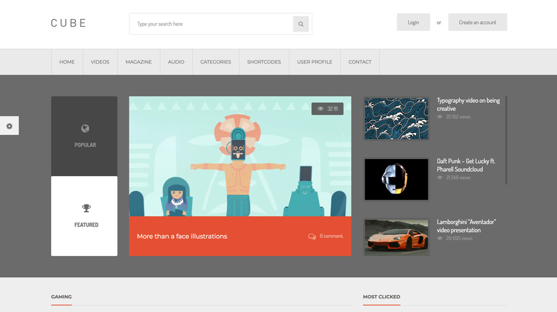Click the 20 695 views text
The height and width of the screenshot is (312, 557).
459,238
